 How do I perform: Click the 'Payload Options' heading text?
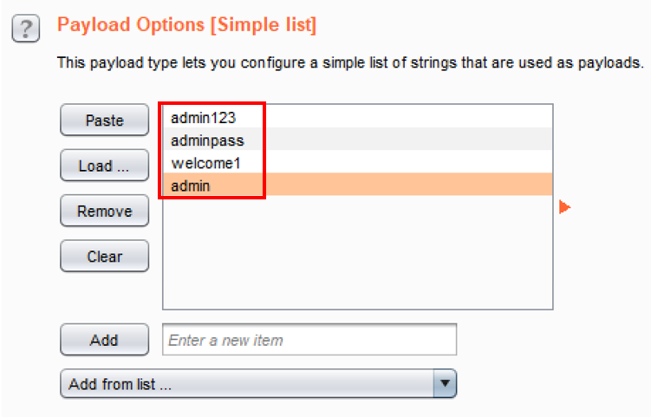[x=131, y=25]
